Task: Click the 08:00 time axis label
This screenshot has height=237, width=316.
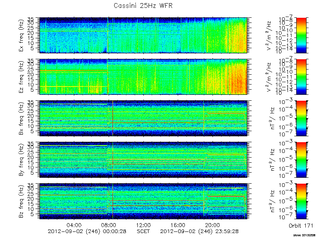Action: click(109, 225)
